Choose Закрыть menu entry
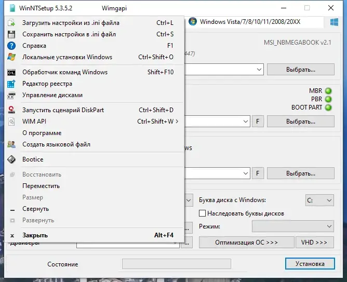The width and height of the screenshot is (347, 282). tap(95, 235)
